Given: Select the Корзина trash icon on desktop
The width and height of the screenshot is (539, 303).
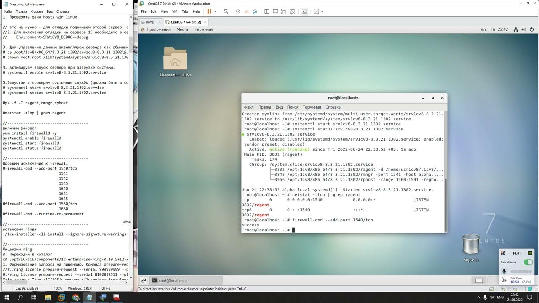Looking at the screenshot, I should tap(471, 248).
